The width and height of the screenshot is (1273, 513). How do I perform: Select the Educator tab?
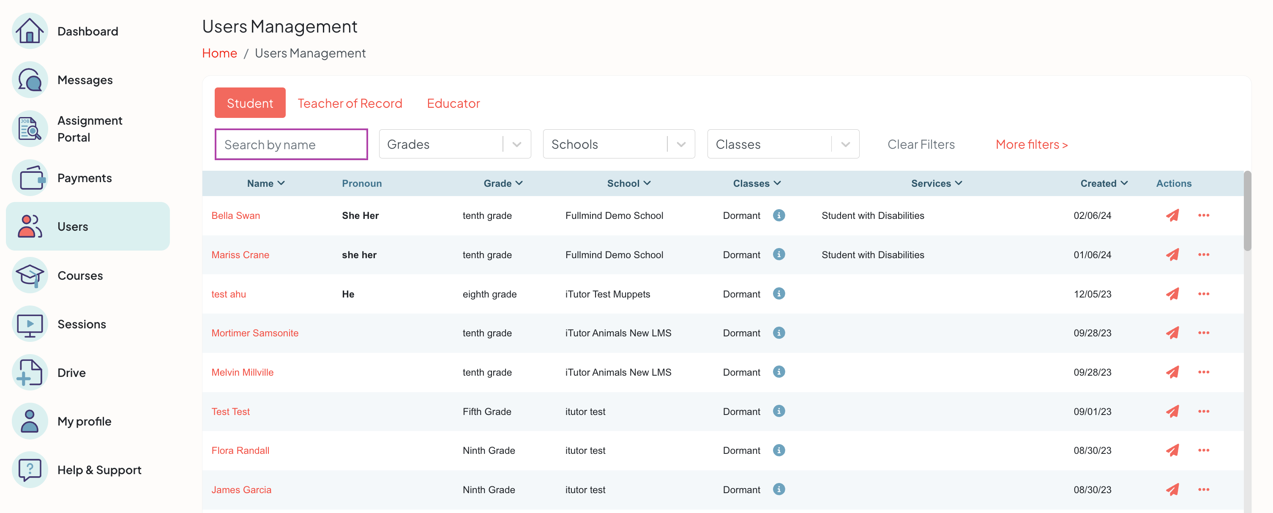click(453, 103)
